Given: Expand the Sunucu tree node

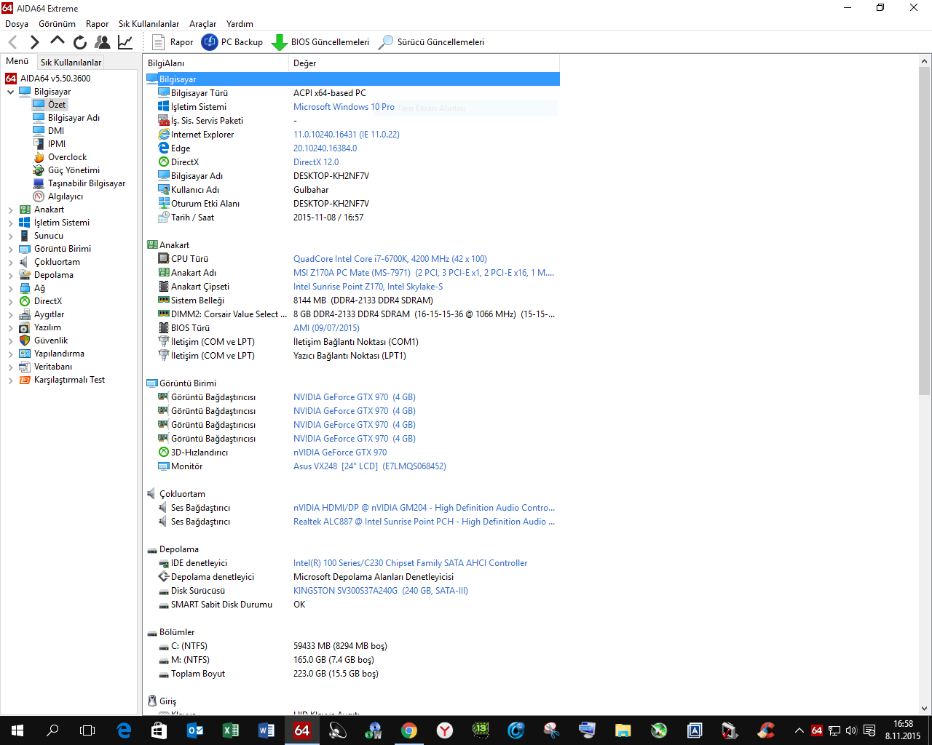Looking at the screenshot, I should point(10,236).
